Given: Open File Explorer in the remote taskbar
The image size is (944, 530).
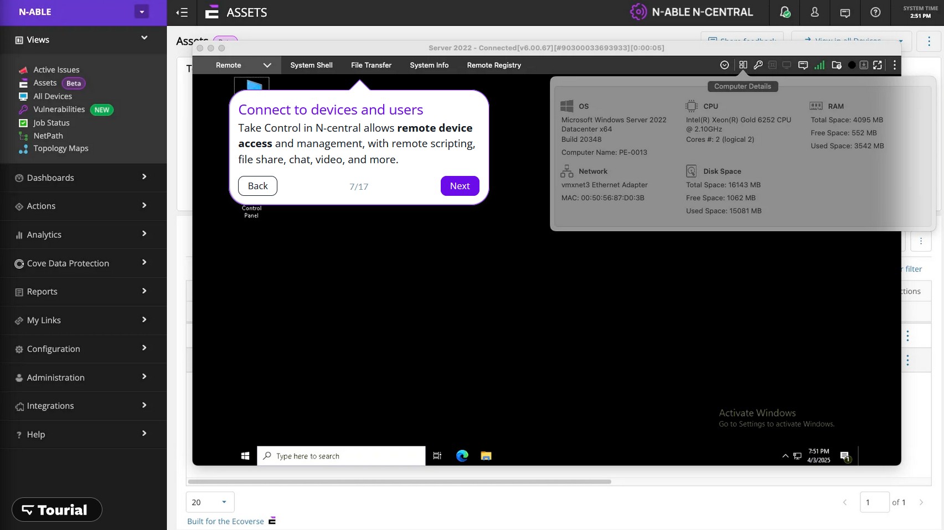Looking at the screenshot, I should click(x=486, y=456).
